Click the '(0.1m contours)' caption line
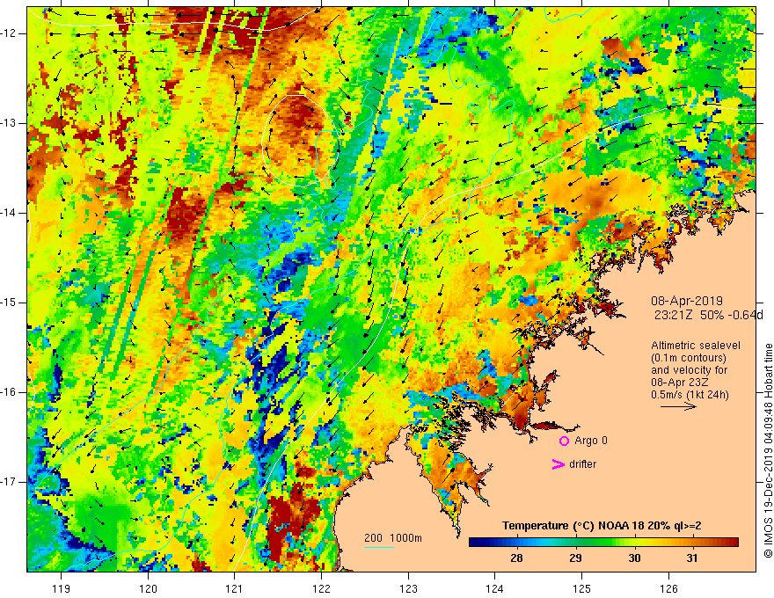The width and height of the screenshot is (774, 598). [x=688, y=358]
